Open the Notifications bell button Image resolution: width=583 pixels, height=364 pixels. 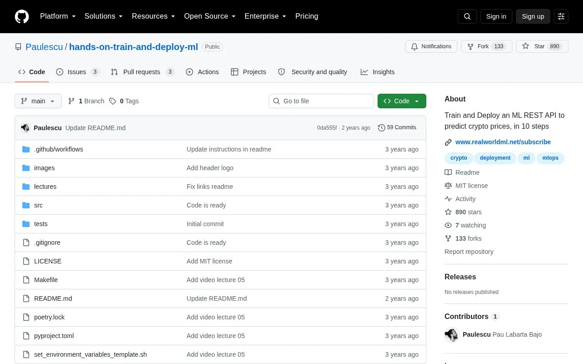431,46
